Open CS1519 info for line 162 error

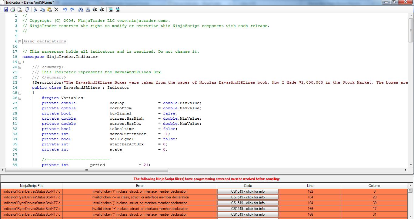point(248,191)
